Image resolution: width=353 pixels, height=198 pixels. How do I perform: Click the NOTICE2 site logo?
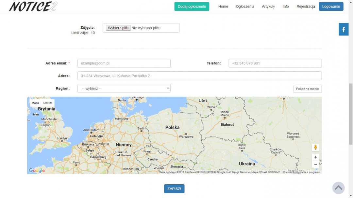pos(33,7)
